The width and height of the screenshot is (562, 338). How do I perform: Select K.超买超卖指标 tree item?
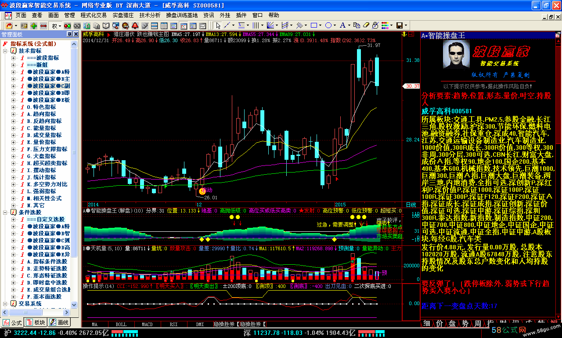[x=47, y=163]
